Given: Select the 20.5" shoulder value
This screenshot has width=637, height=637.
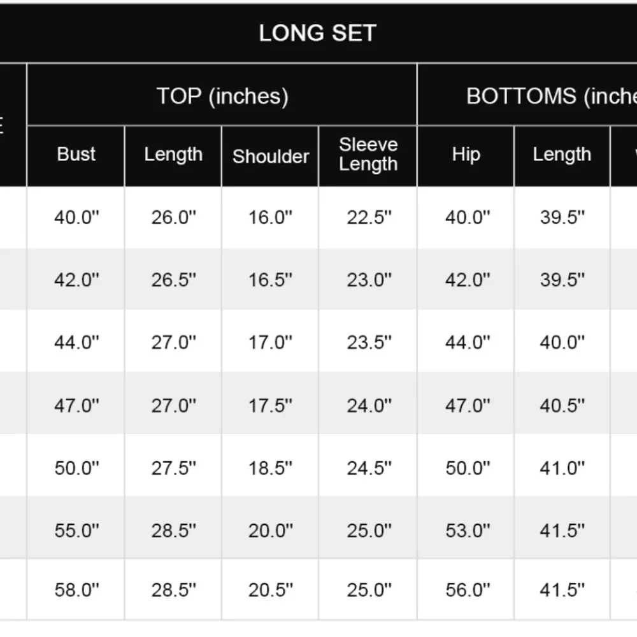Looking at the screenshot, I should [x=271, y=590].
